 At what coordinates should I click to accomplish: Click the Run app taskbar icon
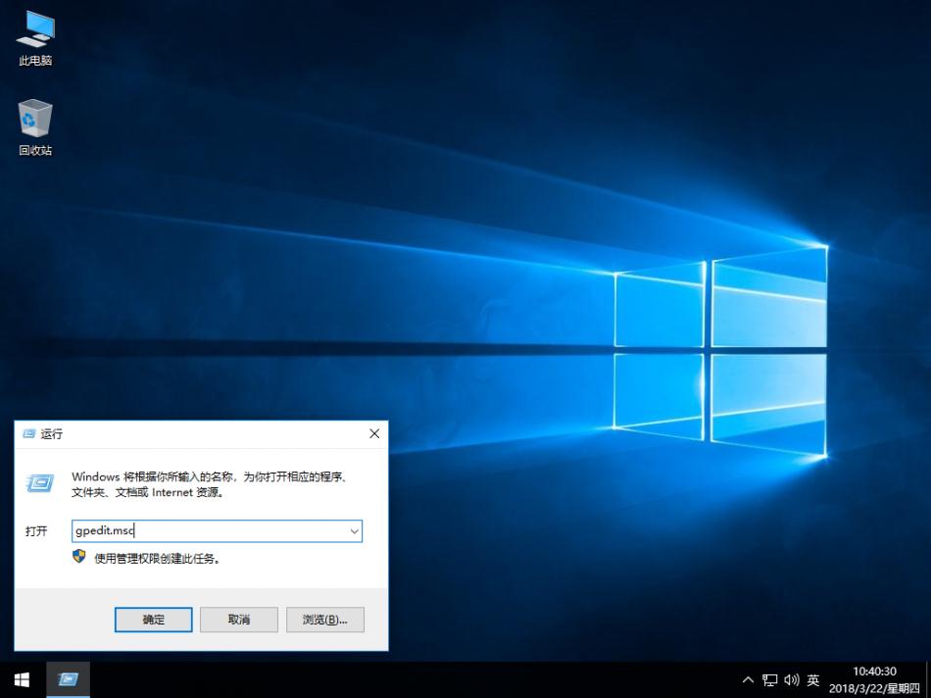tap(68, 679)
